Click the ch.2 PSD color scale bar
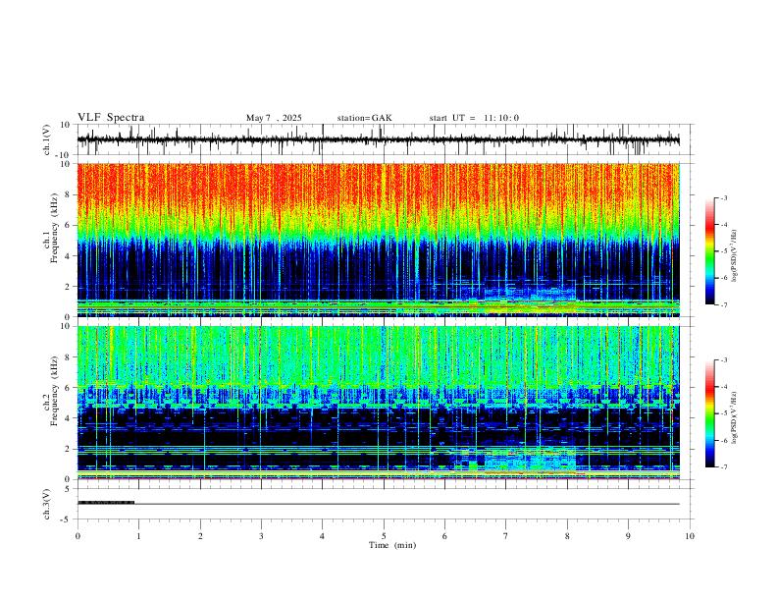Image resolution: width=777 pixels, height=601 pixels. coord(709,413)
